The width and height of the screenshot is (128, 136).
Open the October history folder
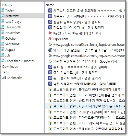pyautogui.click(x=11, y=38)
